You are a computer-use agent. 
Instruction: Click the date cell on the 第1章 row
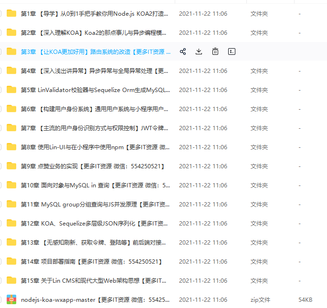(203, 14)
